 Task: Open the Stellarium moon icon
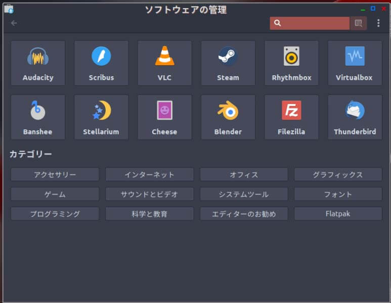[102, 110]
